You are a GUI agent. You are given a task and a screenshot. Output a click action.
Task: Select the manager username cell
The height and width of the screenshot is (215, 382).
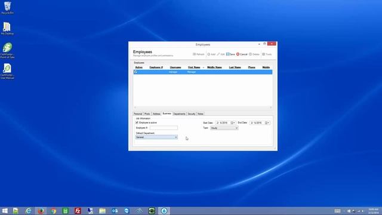click(173, 72)
